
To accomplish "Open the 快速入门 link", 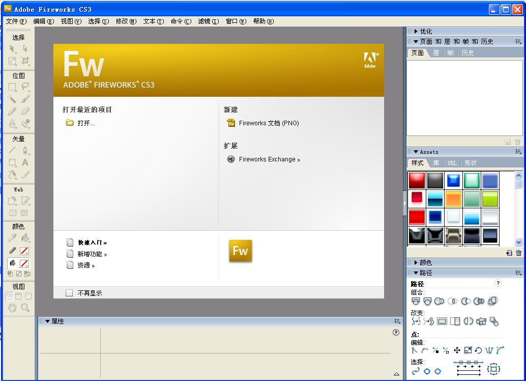I will [87, 242].
